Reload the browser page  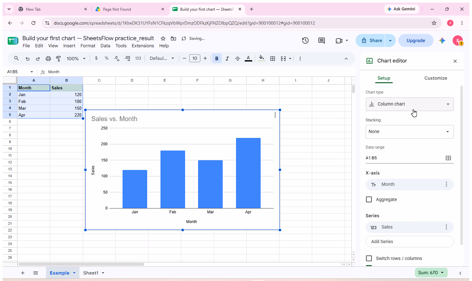tap(33, 23)
